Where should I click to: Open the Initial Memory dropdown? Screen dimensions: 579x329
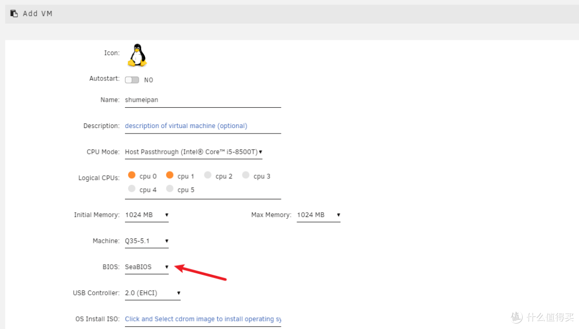tap(146, 215)
